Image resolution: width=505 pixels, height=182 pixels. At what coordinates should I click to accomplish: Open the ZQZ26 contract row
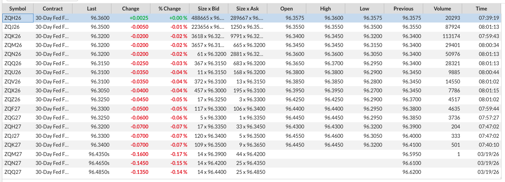(x=12, y=99)
